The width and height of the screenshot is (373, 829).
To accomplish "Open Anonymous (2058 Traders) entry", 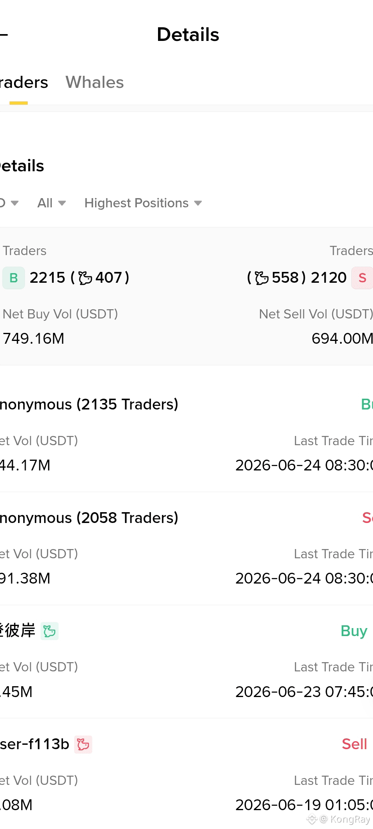I will click(186, 549).
